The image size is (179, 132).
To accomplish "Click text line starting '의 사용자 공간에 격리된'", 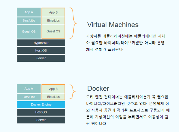I will [128, 110].
